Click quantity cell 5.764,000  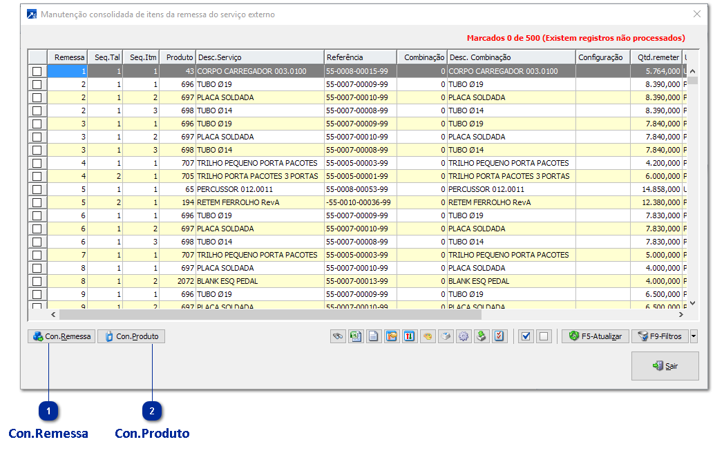coord(656,71)
